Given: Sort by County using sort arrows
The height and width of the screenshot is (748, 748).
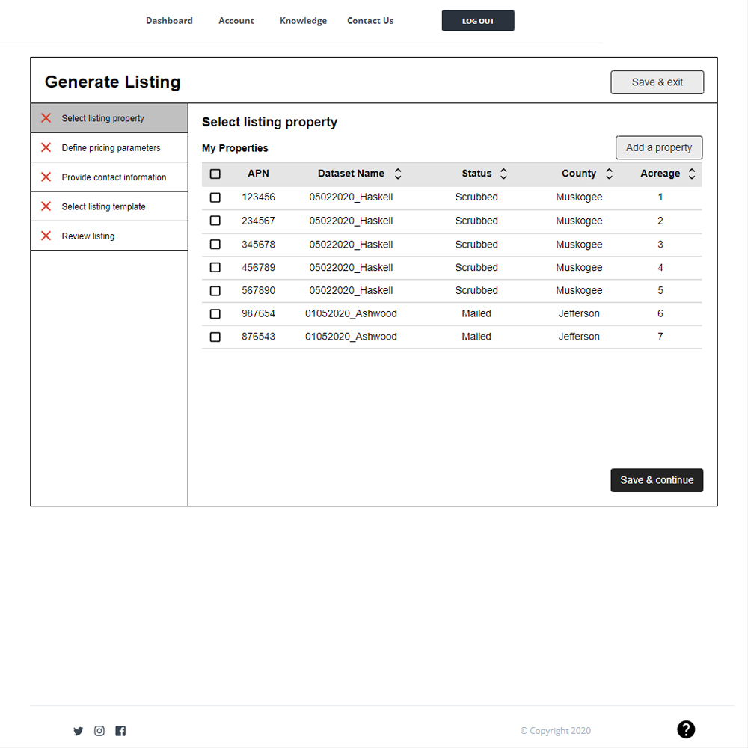Looking at the screenshot, I should click(609, 174).
